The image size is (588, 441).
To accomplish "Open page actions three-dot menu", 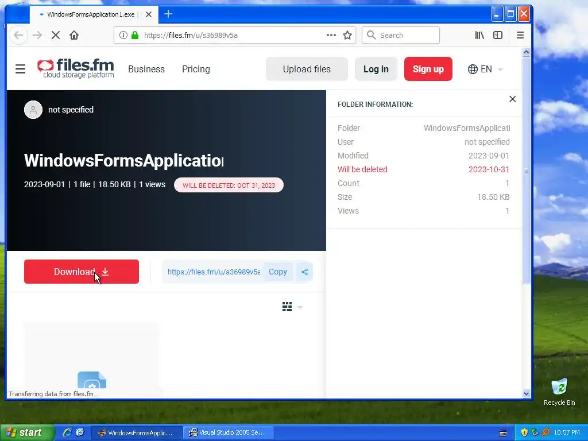I will (331, 35).
